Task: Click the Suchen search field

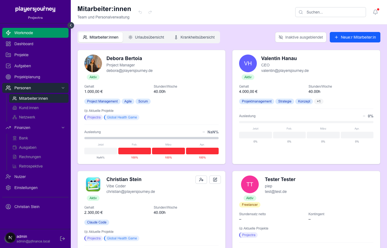Action: (x=330, y=12)
